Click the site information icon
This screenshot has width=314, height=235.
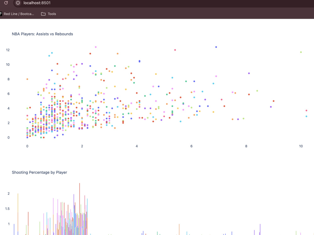click(x=18, y=3)
